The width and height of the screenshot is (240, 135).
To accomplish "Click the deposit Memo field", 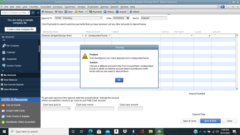I will (x=154, y=18).
